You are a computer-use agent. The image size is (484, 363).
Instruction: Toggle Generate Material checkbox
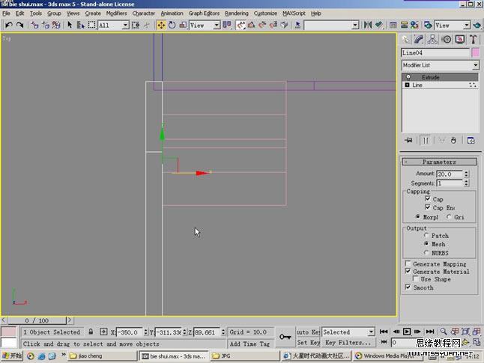point(408,272)
